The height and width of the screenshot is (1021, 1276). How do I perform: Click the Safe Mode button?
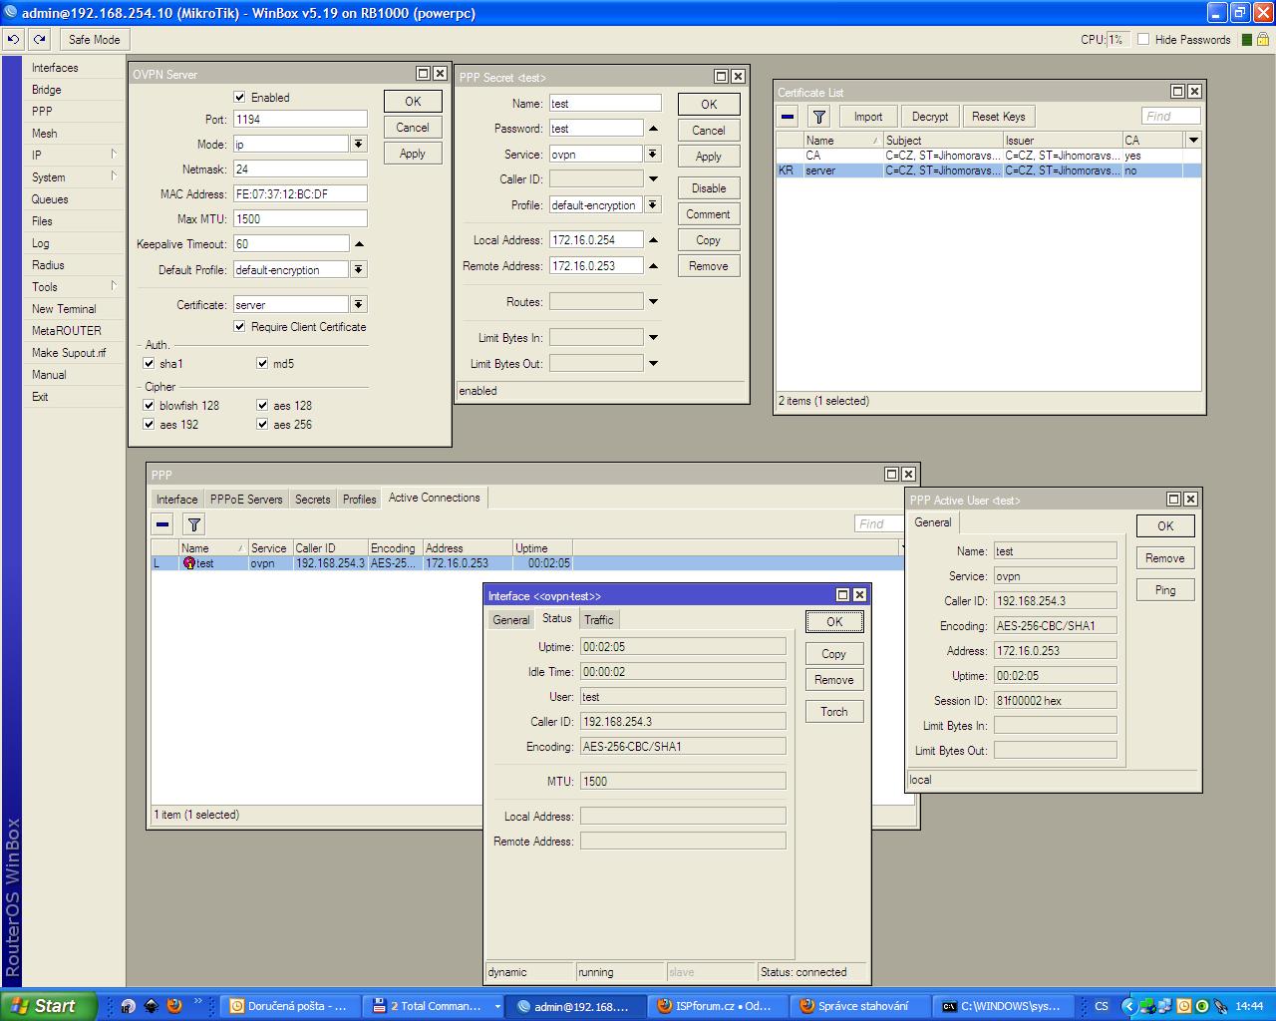point(94,39)
